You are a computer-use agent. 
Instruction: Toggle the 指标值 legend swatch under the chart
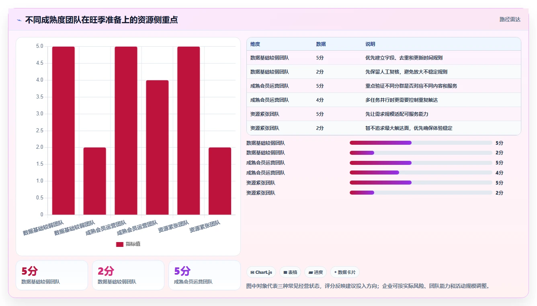click(x=120, y=244)
